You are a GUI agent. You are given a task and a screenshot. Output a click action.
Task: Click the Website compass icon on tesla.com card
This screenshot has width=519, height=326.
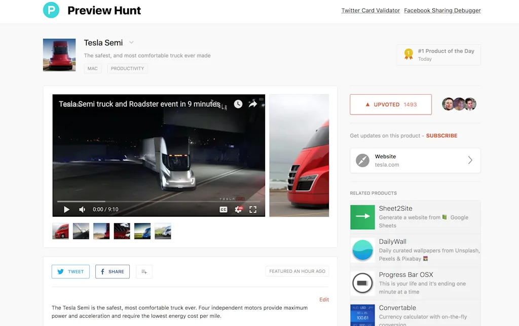click(362, 160)
